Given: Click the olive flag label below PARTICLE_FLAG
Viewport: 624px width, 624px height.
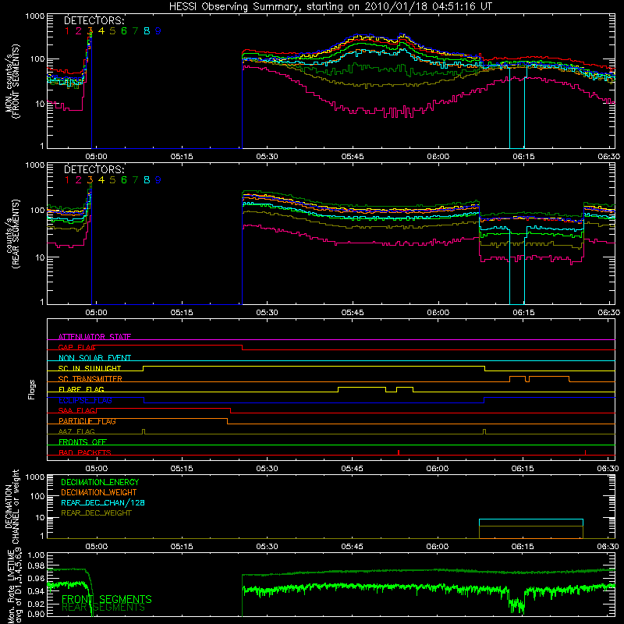Looking at the screenshot, I should tap(76, 431).
